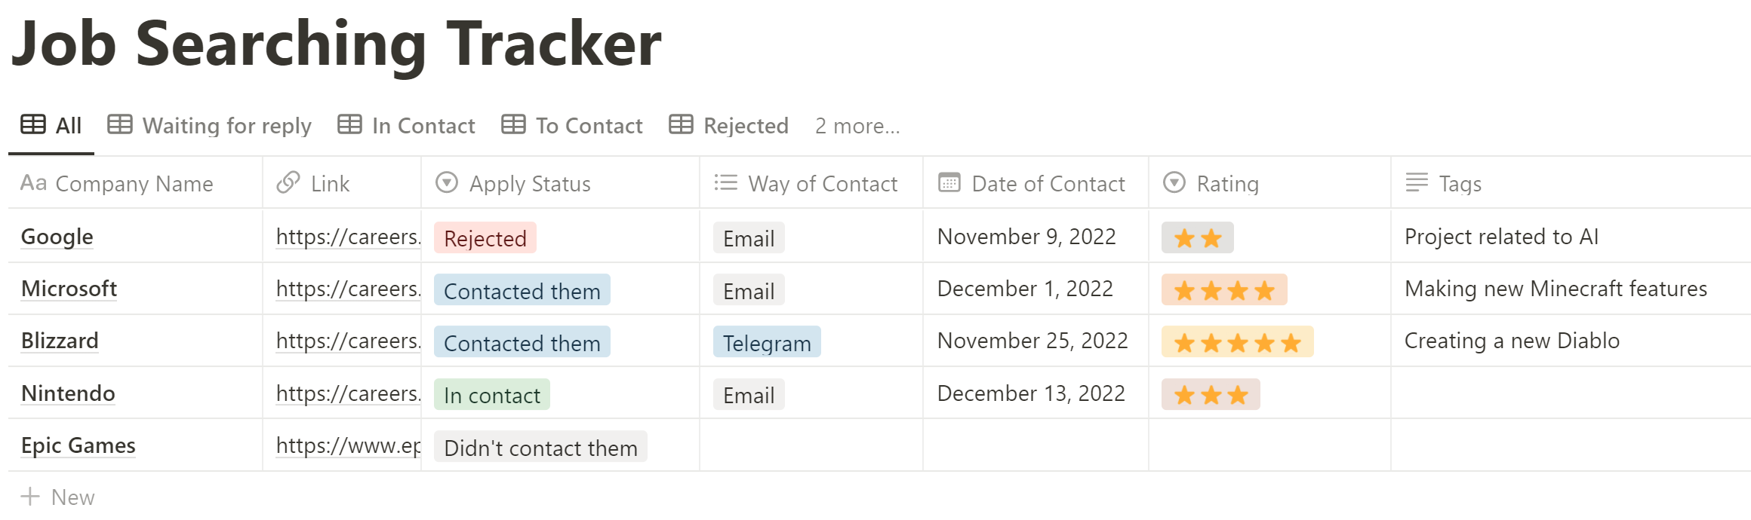Open Google's Rejected status dropdown

point(485,238)
